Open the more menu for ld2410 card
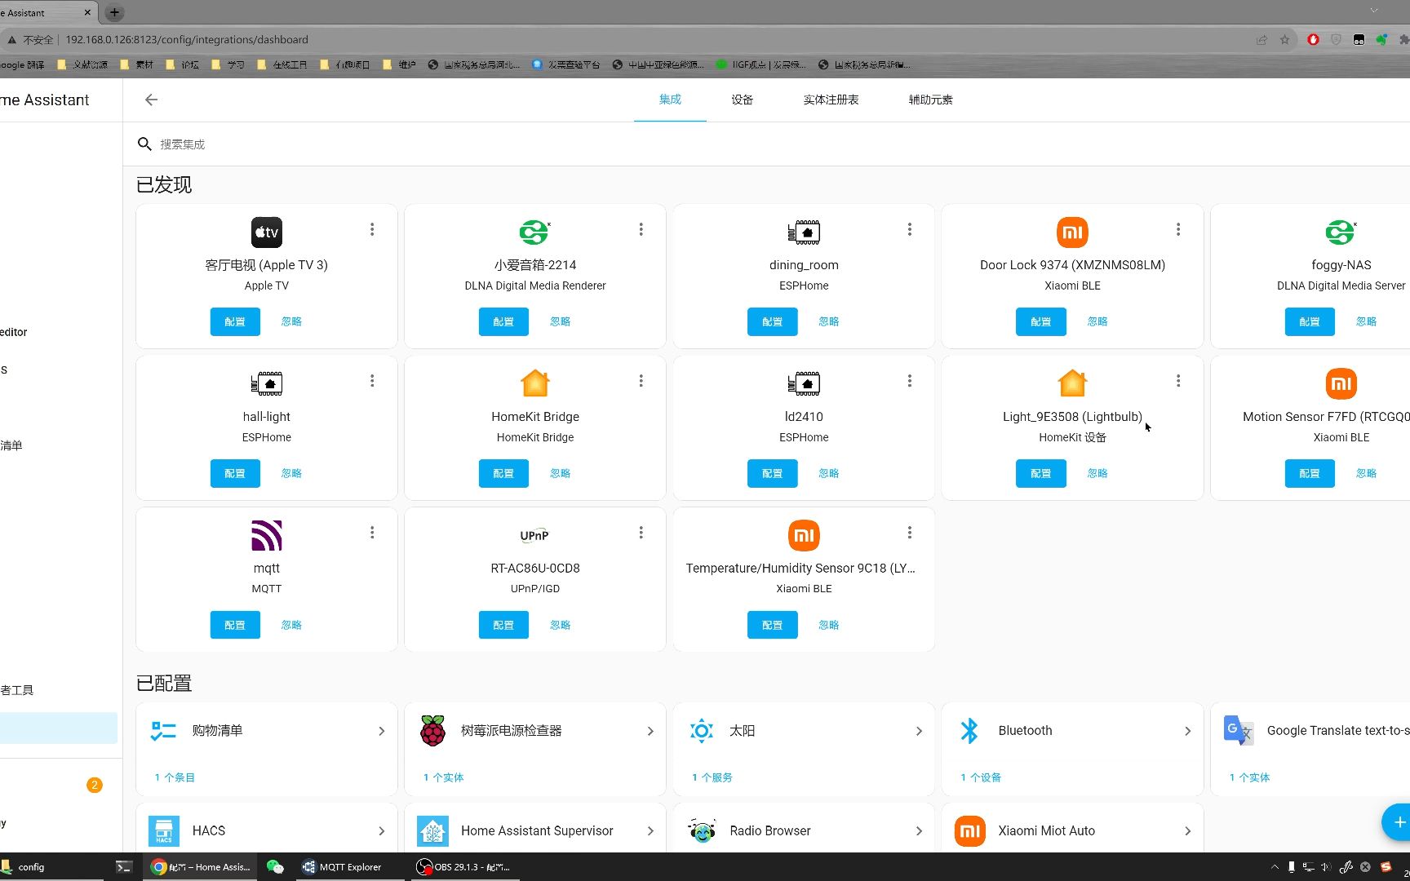The image size is (1410, 881). tap(910, 381)
